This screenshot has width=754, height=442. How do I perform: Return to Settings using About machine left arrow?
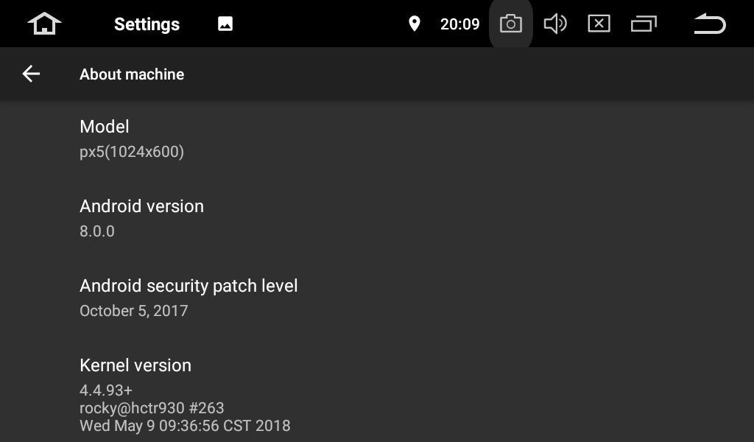tap(31, 74)
